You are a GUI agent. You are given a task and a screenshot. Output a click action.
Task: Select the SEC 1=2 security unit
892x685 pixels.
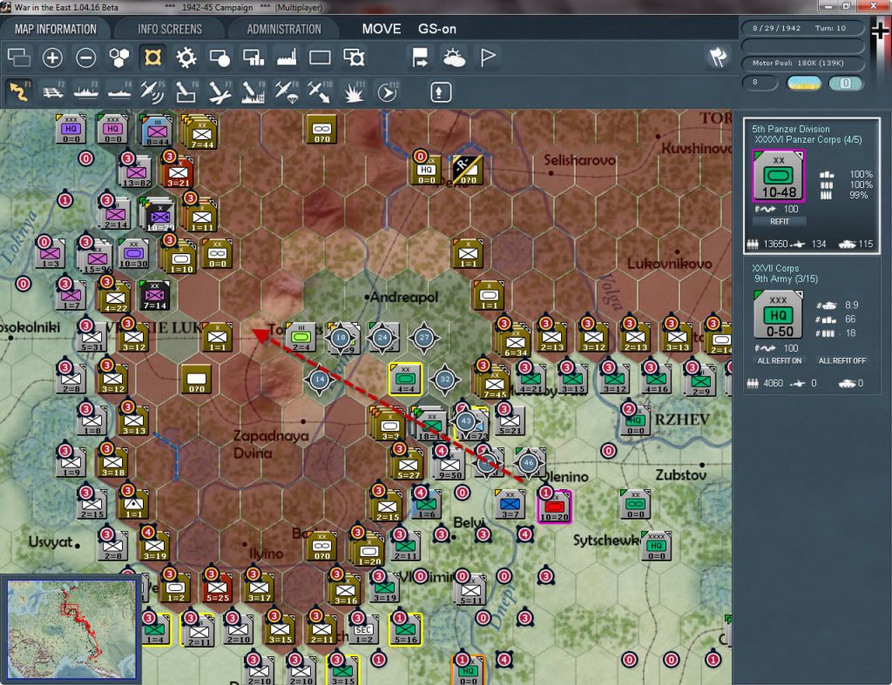tap(363, 630)
